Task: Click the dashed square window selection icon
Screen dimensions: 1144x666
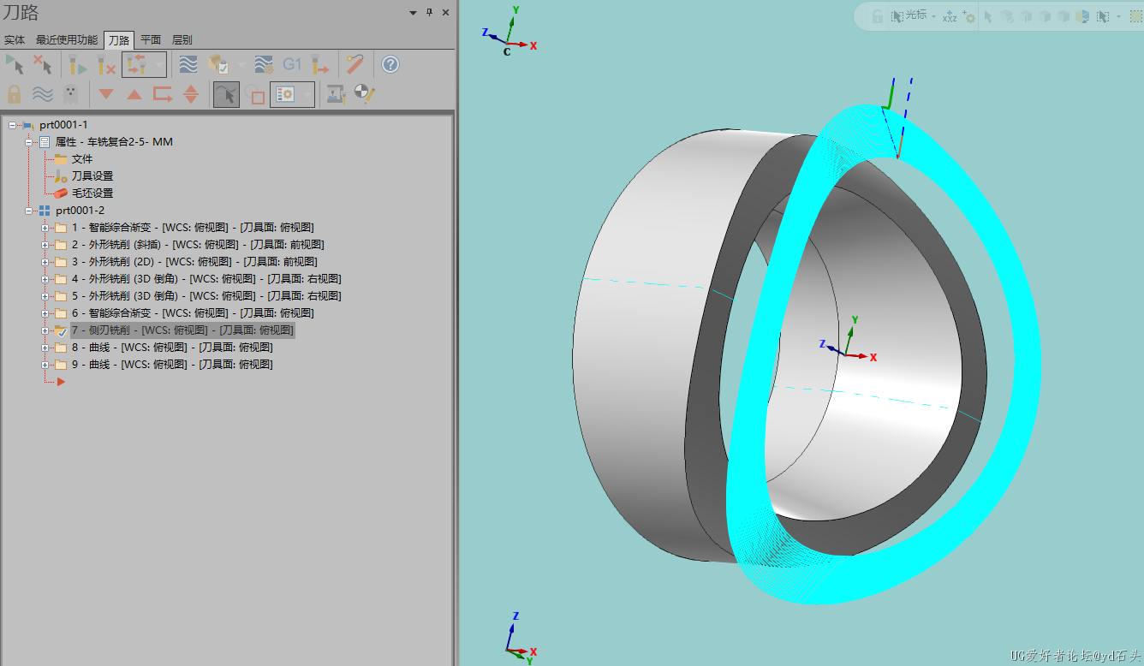Action: [1136, 16]
